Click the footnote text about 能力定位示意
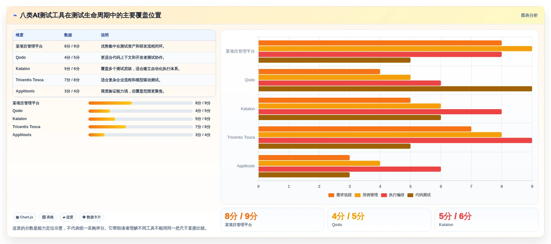This screenshot has width=551, height=244. 111,228
